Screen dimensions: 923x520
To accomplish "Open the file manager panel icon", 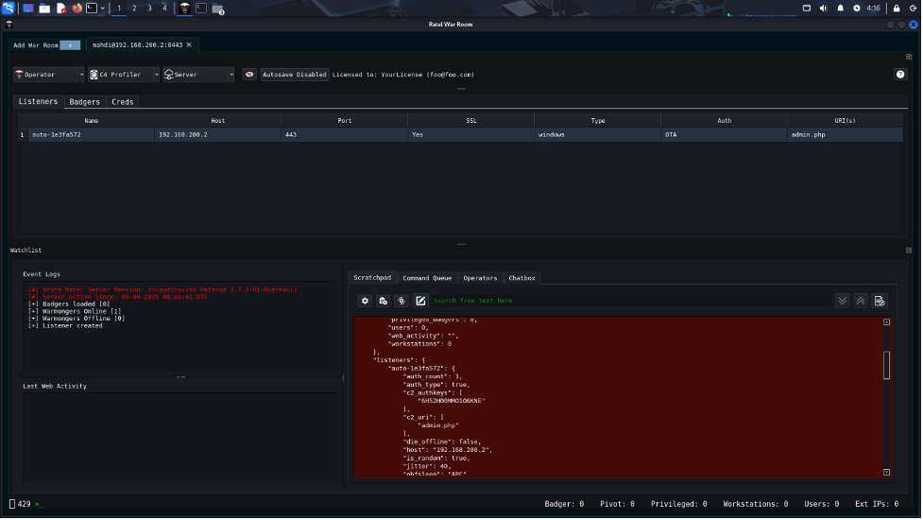I will (44, 9).
